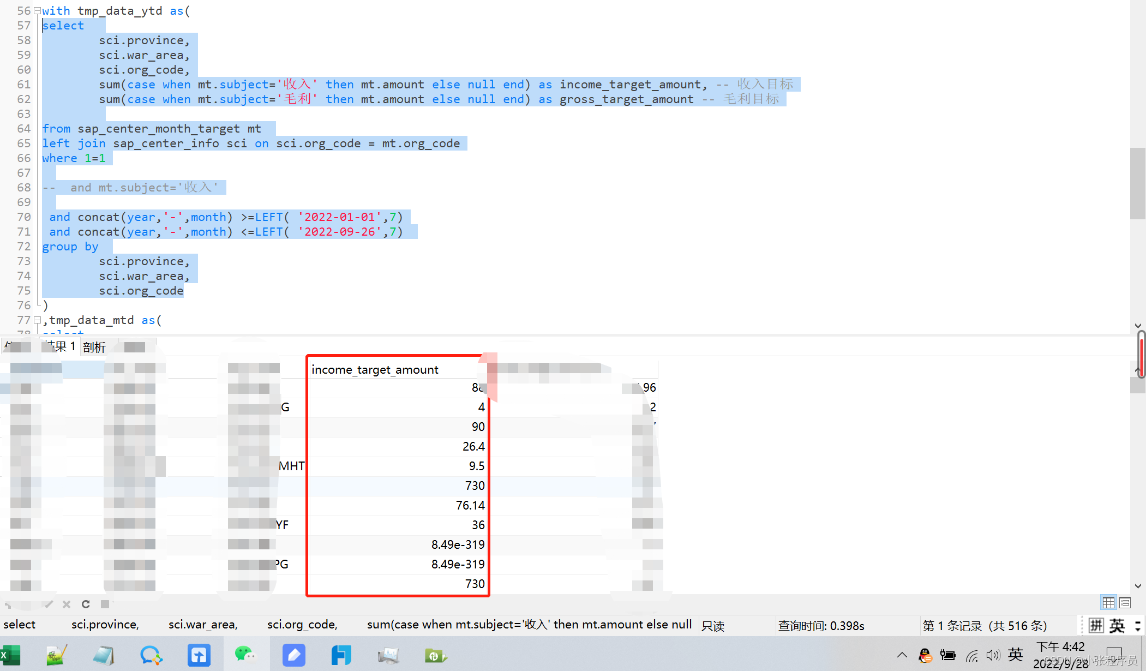Toggle the taskbar 英 input language indicator
Screen dimensions: 1146x671
(1015, 655)
